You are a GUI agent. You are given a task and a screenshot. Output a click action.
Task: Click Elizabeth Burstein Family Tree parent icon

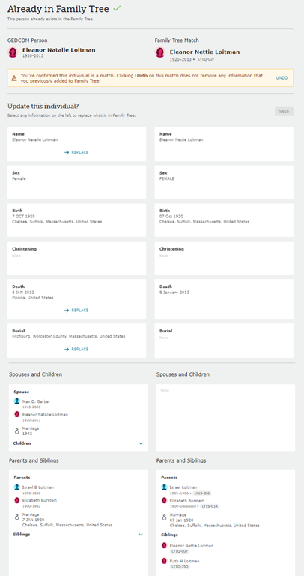[x=164, y=500]
